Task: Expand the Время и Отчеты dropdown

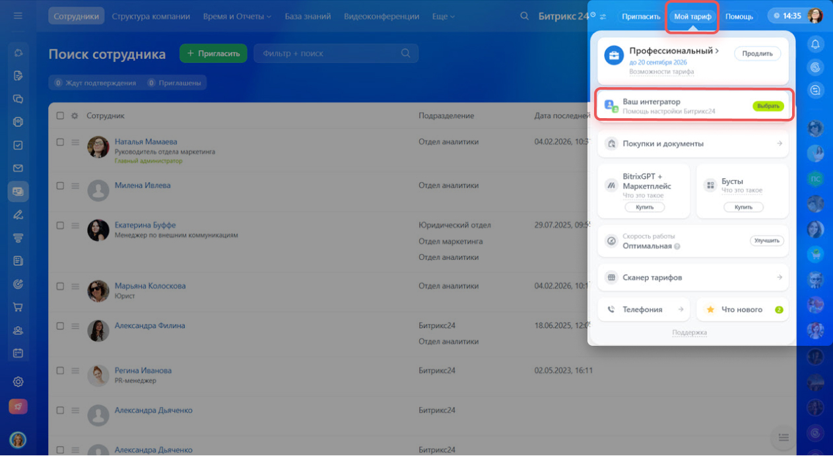Action: [x=237, y=16]
